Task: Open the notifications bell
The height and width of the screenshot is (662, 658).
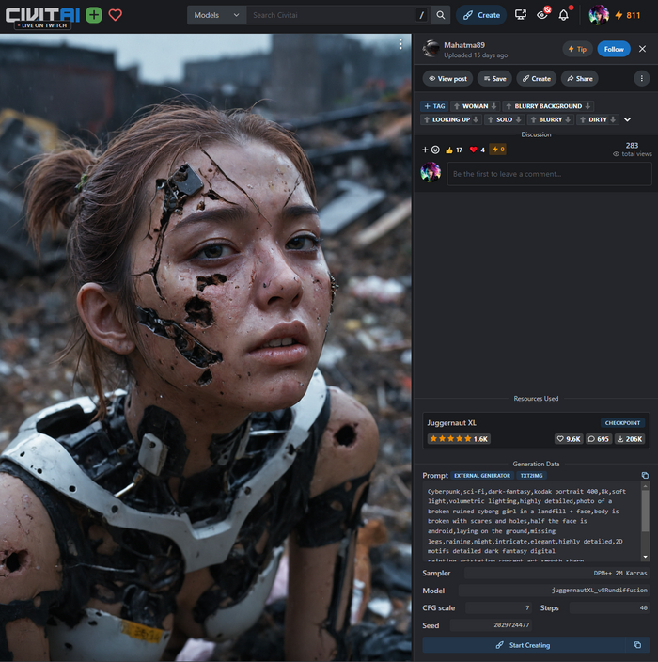Action: pyautogui.click(x=564, y=15)
